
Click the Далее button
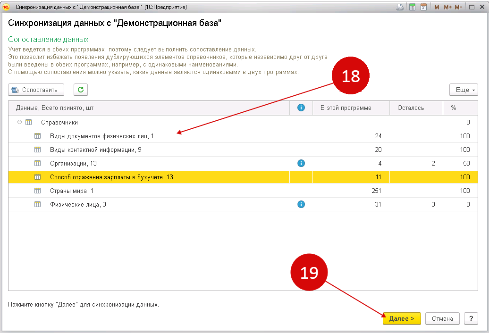tap(402, 318)
